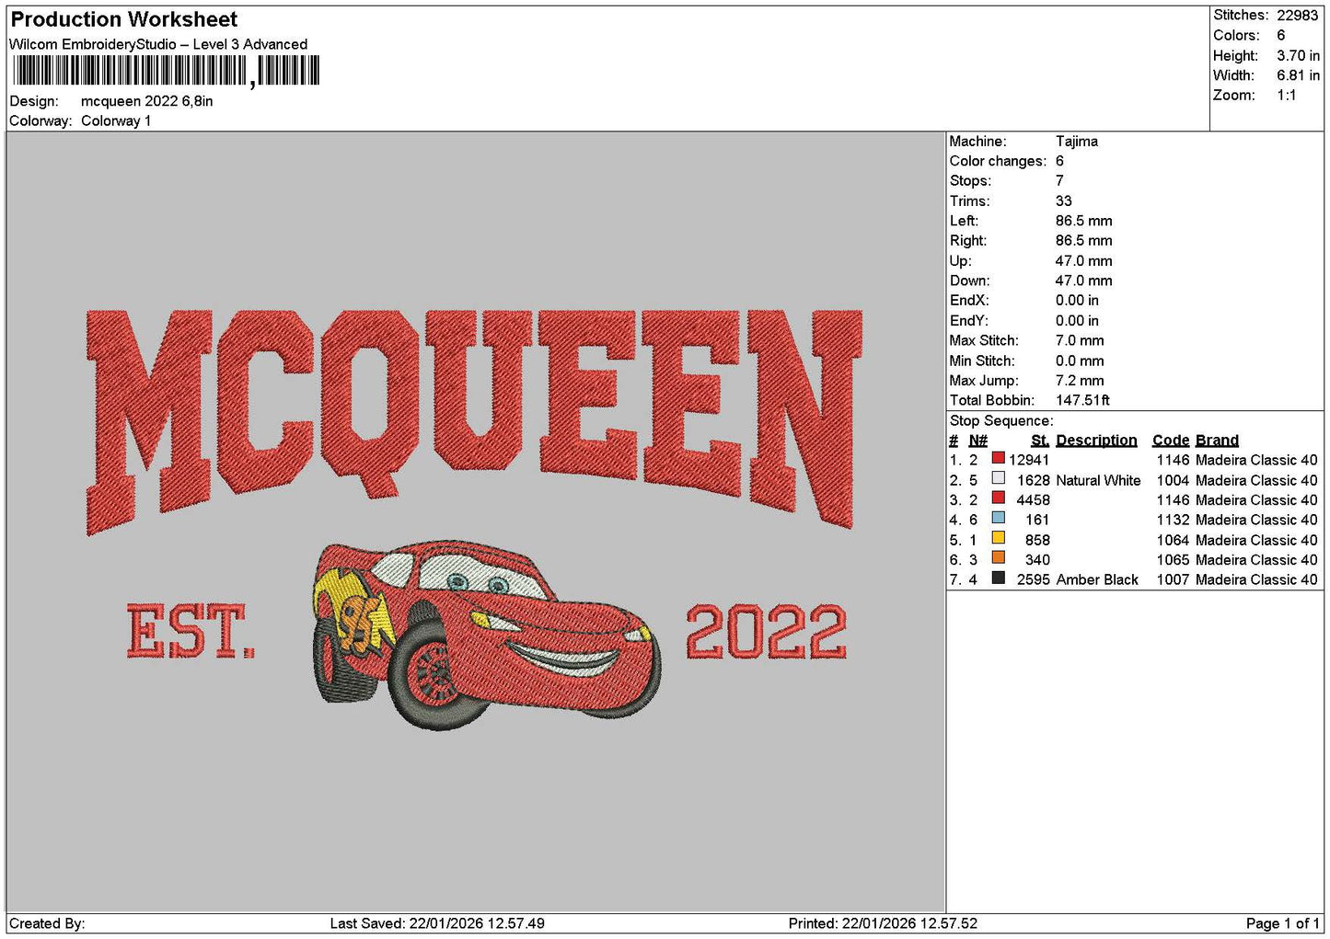Click the Stops value '7'
Image resolution: width=1330 pixels, height=939 pixels.
[1059, 181]
